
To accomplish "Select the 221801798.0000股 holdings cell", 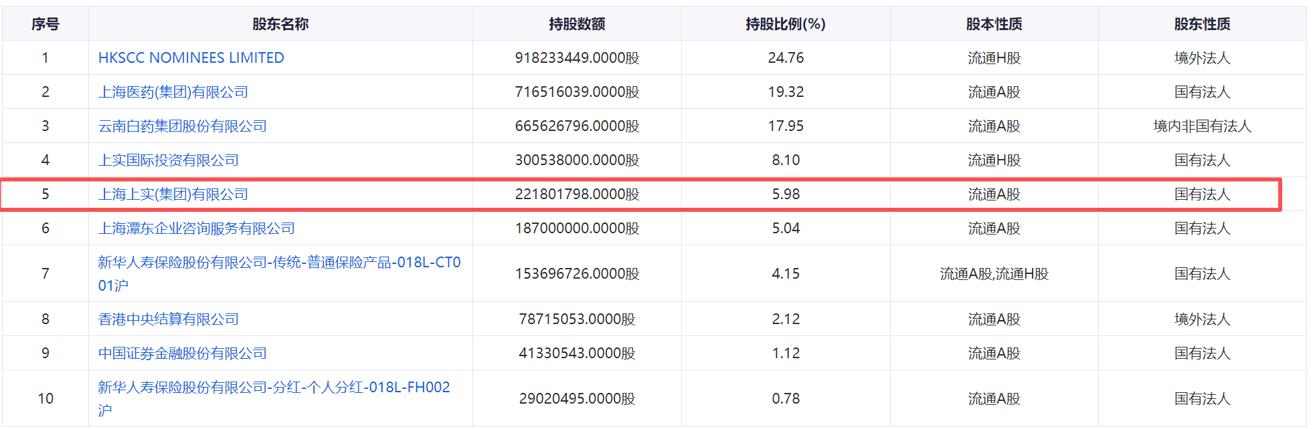I will coord(576,194).
